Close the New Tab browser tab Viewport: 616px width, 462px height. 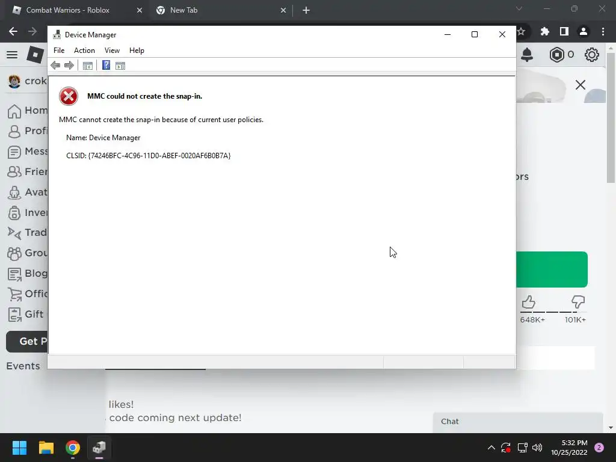coord(283,10)
